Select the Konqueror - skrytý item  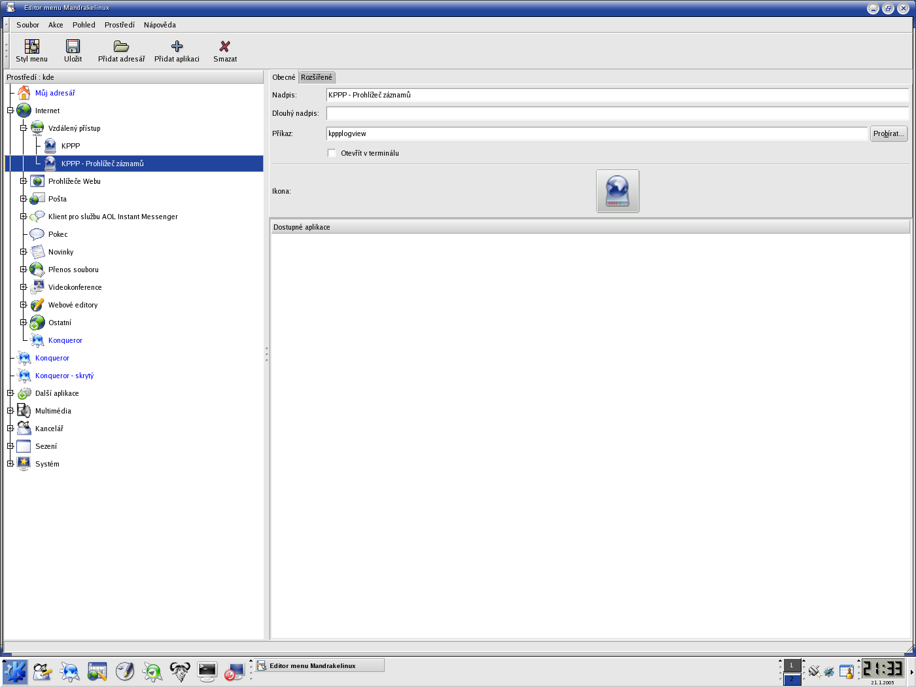coord(64,376)
